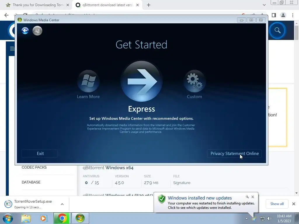
Task: Open the website hamburger menu
Action: [12, 49]
